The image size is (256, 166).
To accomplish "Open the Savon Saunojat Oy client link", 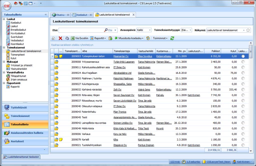I will click(124, 95).
